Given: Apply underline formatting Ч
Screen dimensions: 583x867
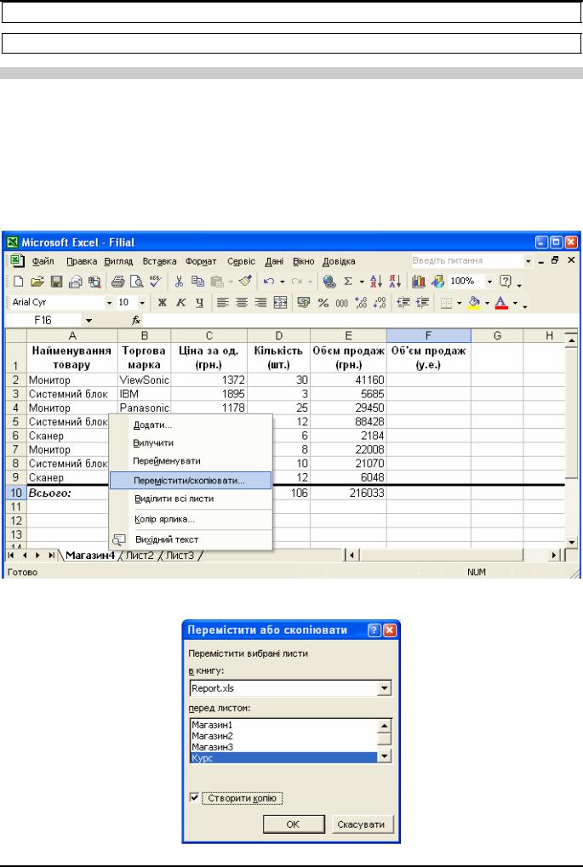Looking at the screenshot, I should pos(200,302).
